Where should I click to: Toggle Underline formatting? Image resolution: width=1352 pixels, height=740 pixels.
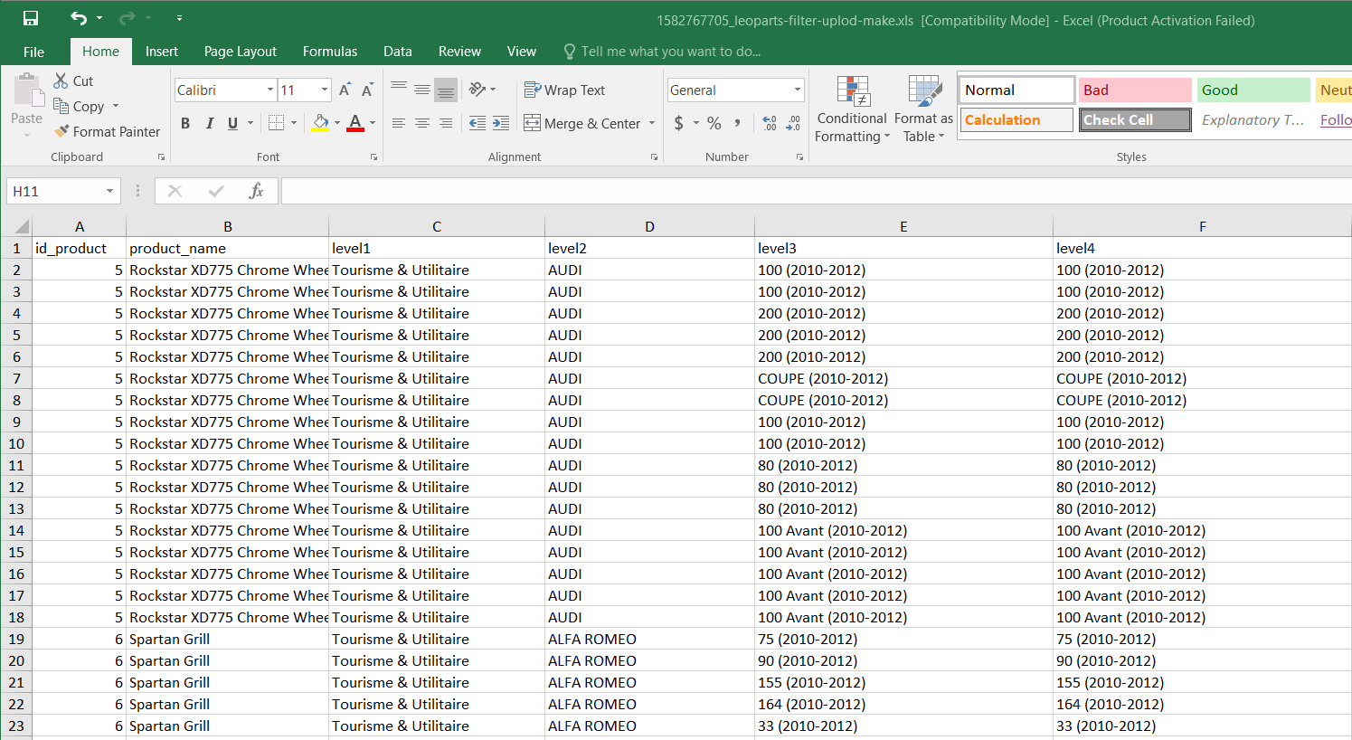click(232, 123)
